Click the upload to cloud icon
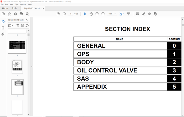184x117 pixels. coord(15,14)
